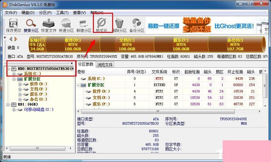This screenshot has height=162, width=271.
Task: Open the 文件(F) menu
Action: pyautogui.click(x=11, y=13)
